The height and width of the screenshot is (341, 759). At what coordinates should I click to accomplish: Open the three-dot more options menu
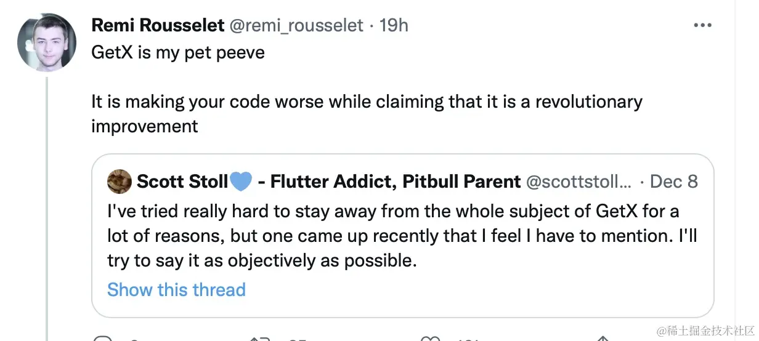point(702,25)
